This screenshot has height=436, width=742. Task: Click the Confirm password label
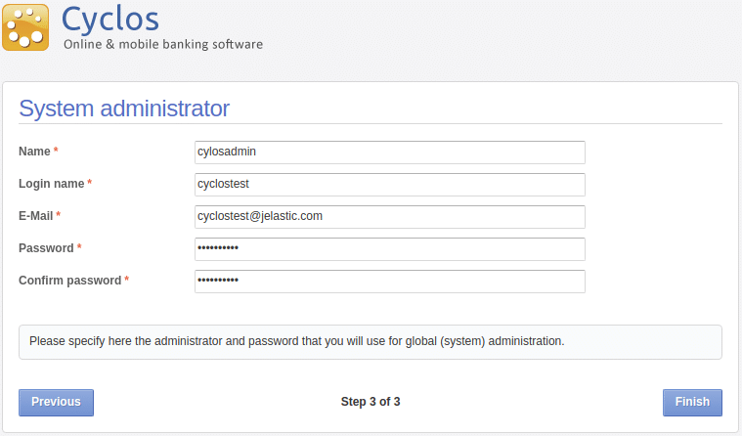pyautogui.click(x=69, y=281)
